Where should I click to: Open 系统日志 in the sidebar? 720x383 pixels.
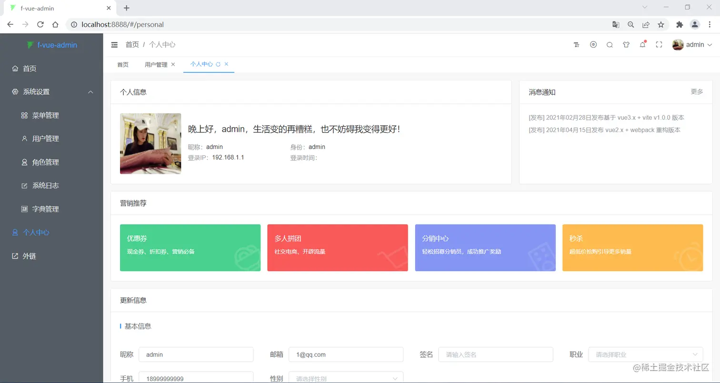(51, 185)
